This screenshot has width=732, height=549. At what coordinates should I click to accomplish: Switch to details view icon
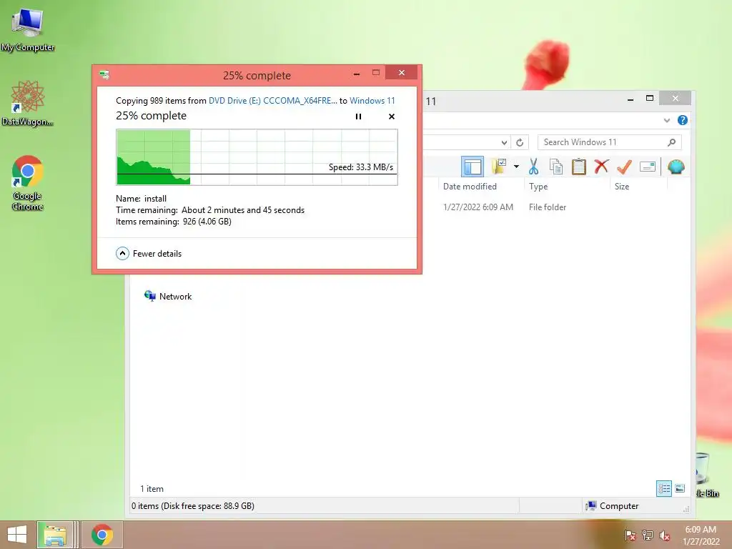pyautogui.click(x=664, y=489)
